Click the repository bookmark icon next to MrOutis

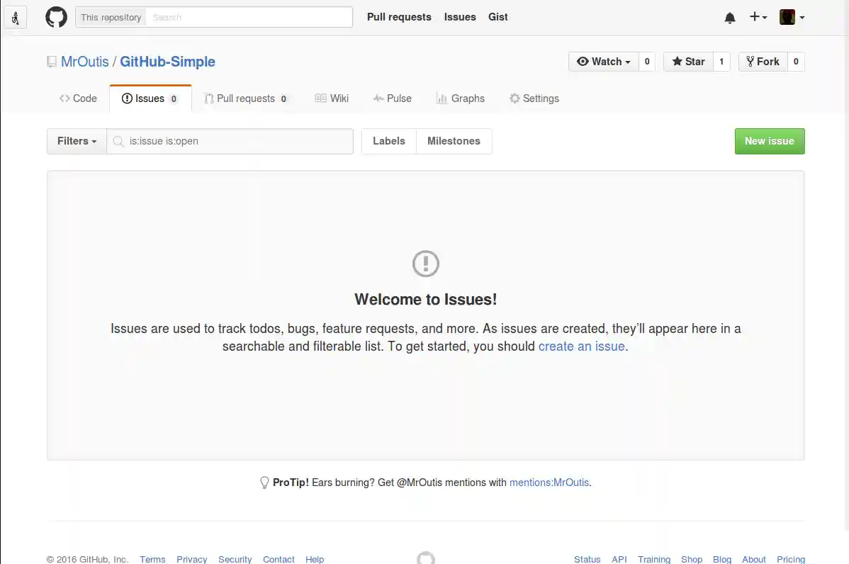pos(52,61)
